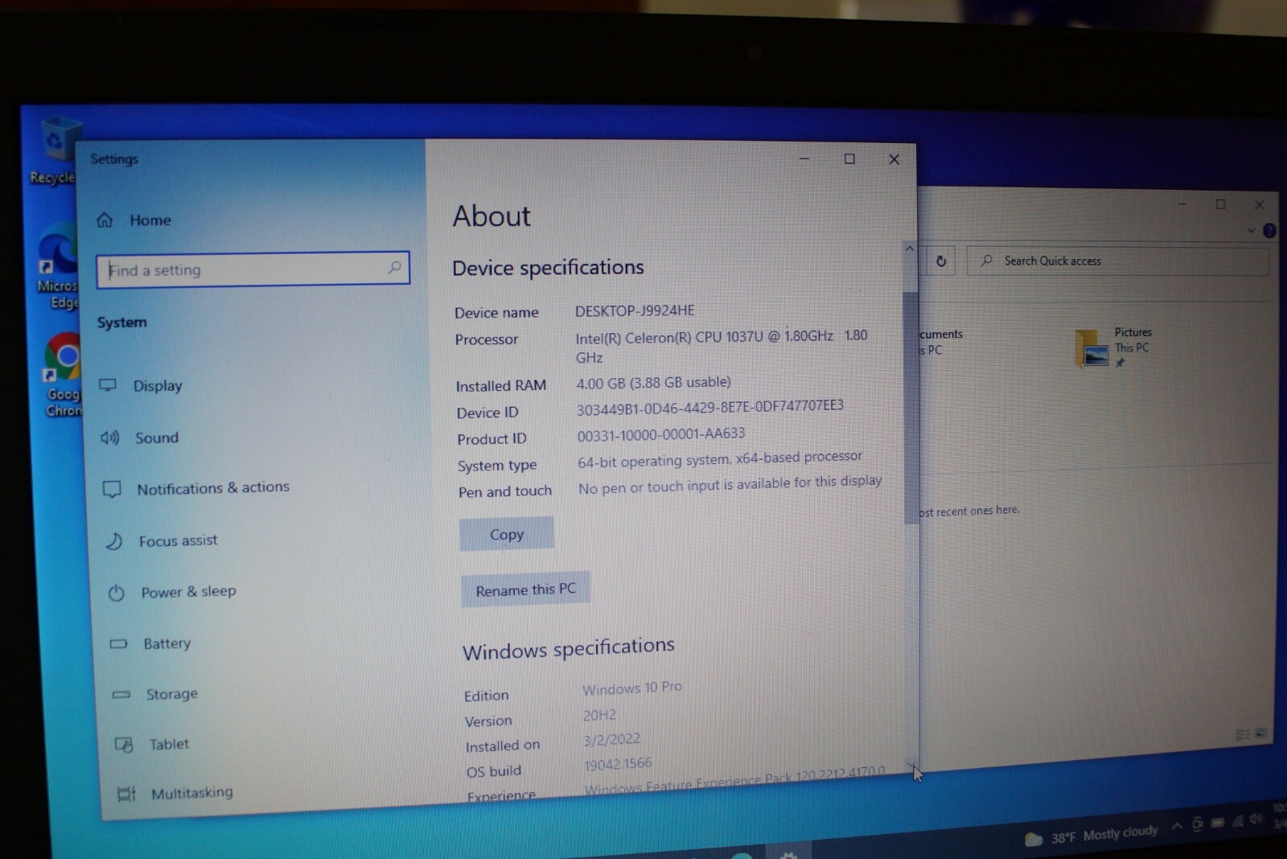Close the Settings window
The image size is (1287, 859).
tap(894, 159)
